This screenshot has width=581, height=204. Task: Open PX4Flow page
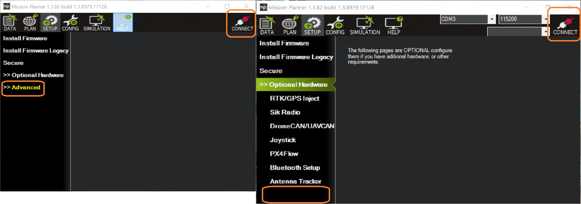click(284, 154)
